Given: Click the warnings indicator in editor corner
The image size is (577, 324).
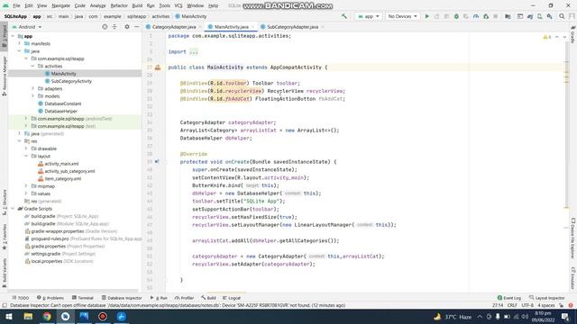Looking at the screenshot, I should [x=547, y=37].
